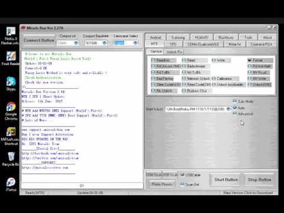Click the 'Connected OK' log line
Viewport: 284px width, 213px height.
[x=36, y=68]
